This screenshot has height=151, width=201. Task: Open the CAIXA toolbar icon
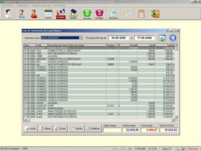[x=73, y=14]
